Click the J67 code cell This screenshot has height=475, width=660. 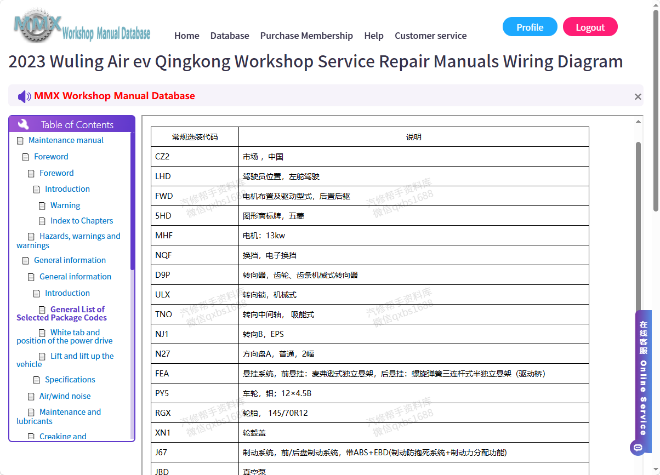[195, 453]
